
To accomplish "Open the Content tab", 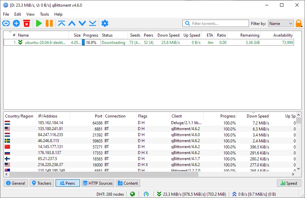I will pos(128,183).
